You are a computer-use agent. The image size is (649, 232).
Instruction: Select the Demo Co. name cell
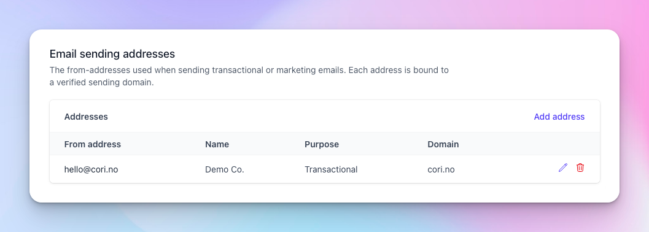[x=225, y=169]
